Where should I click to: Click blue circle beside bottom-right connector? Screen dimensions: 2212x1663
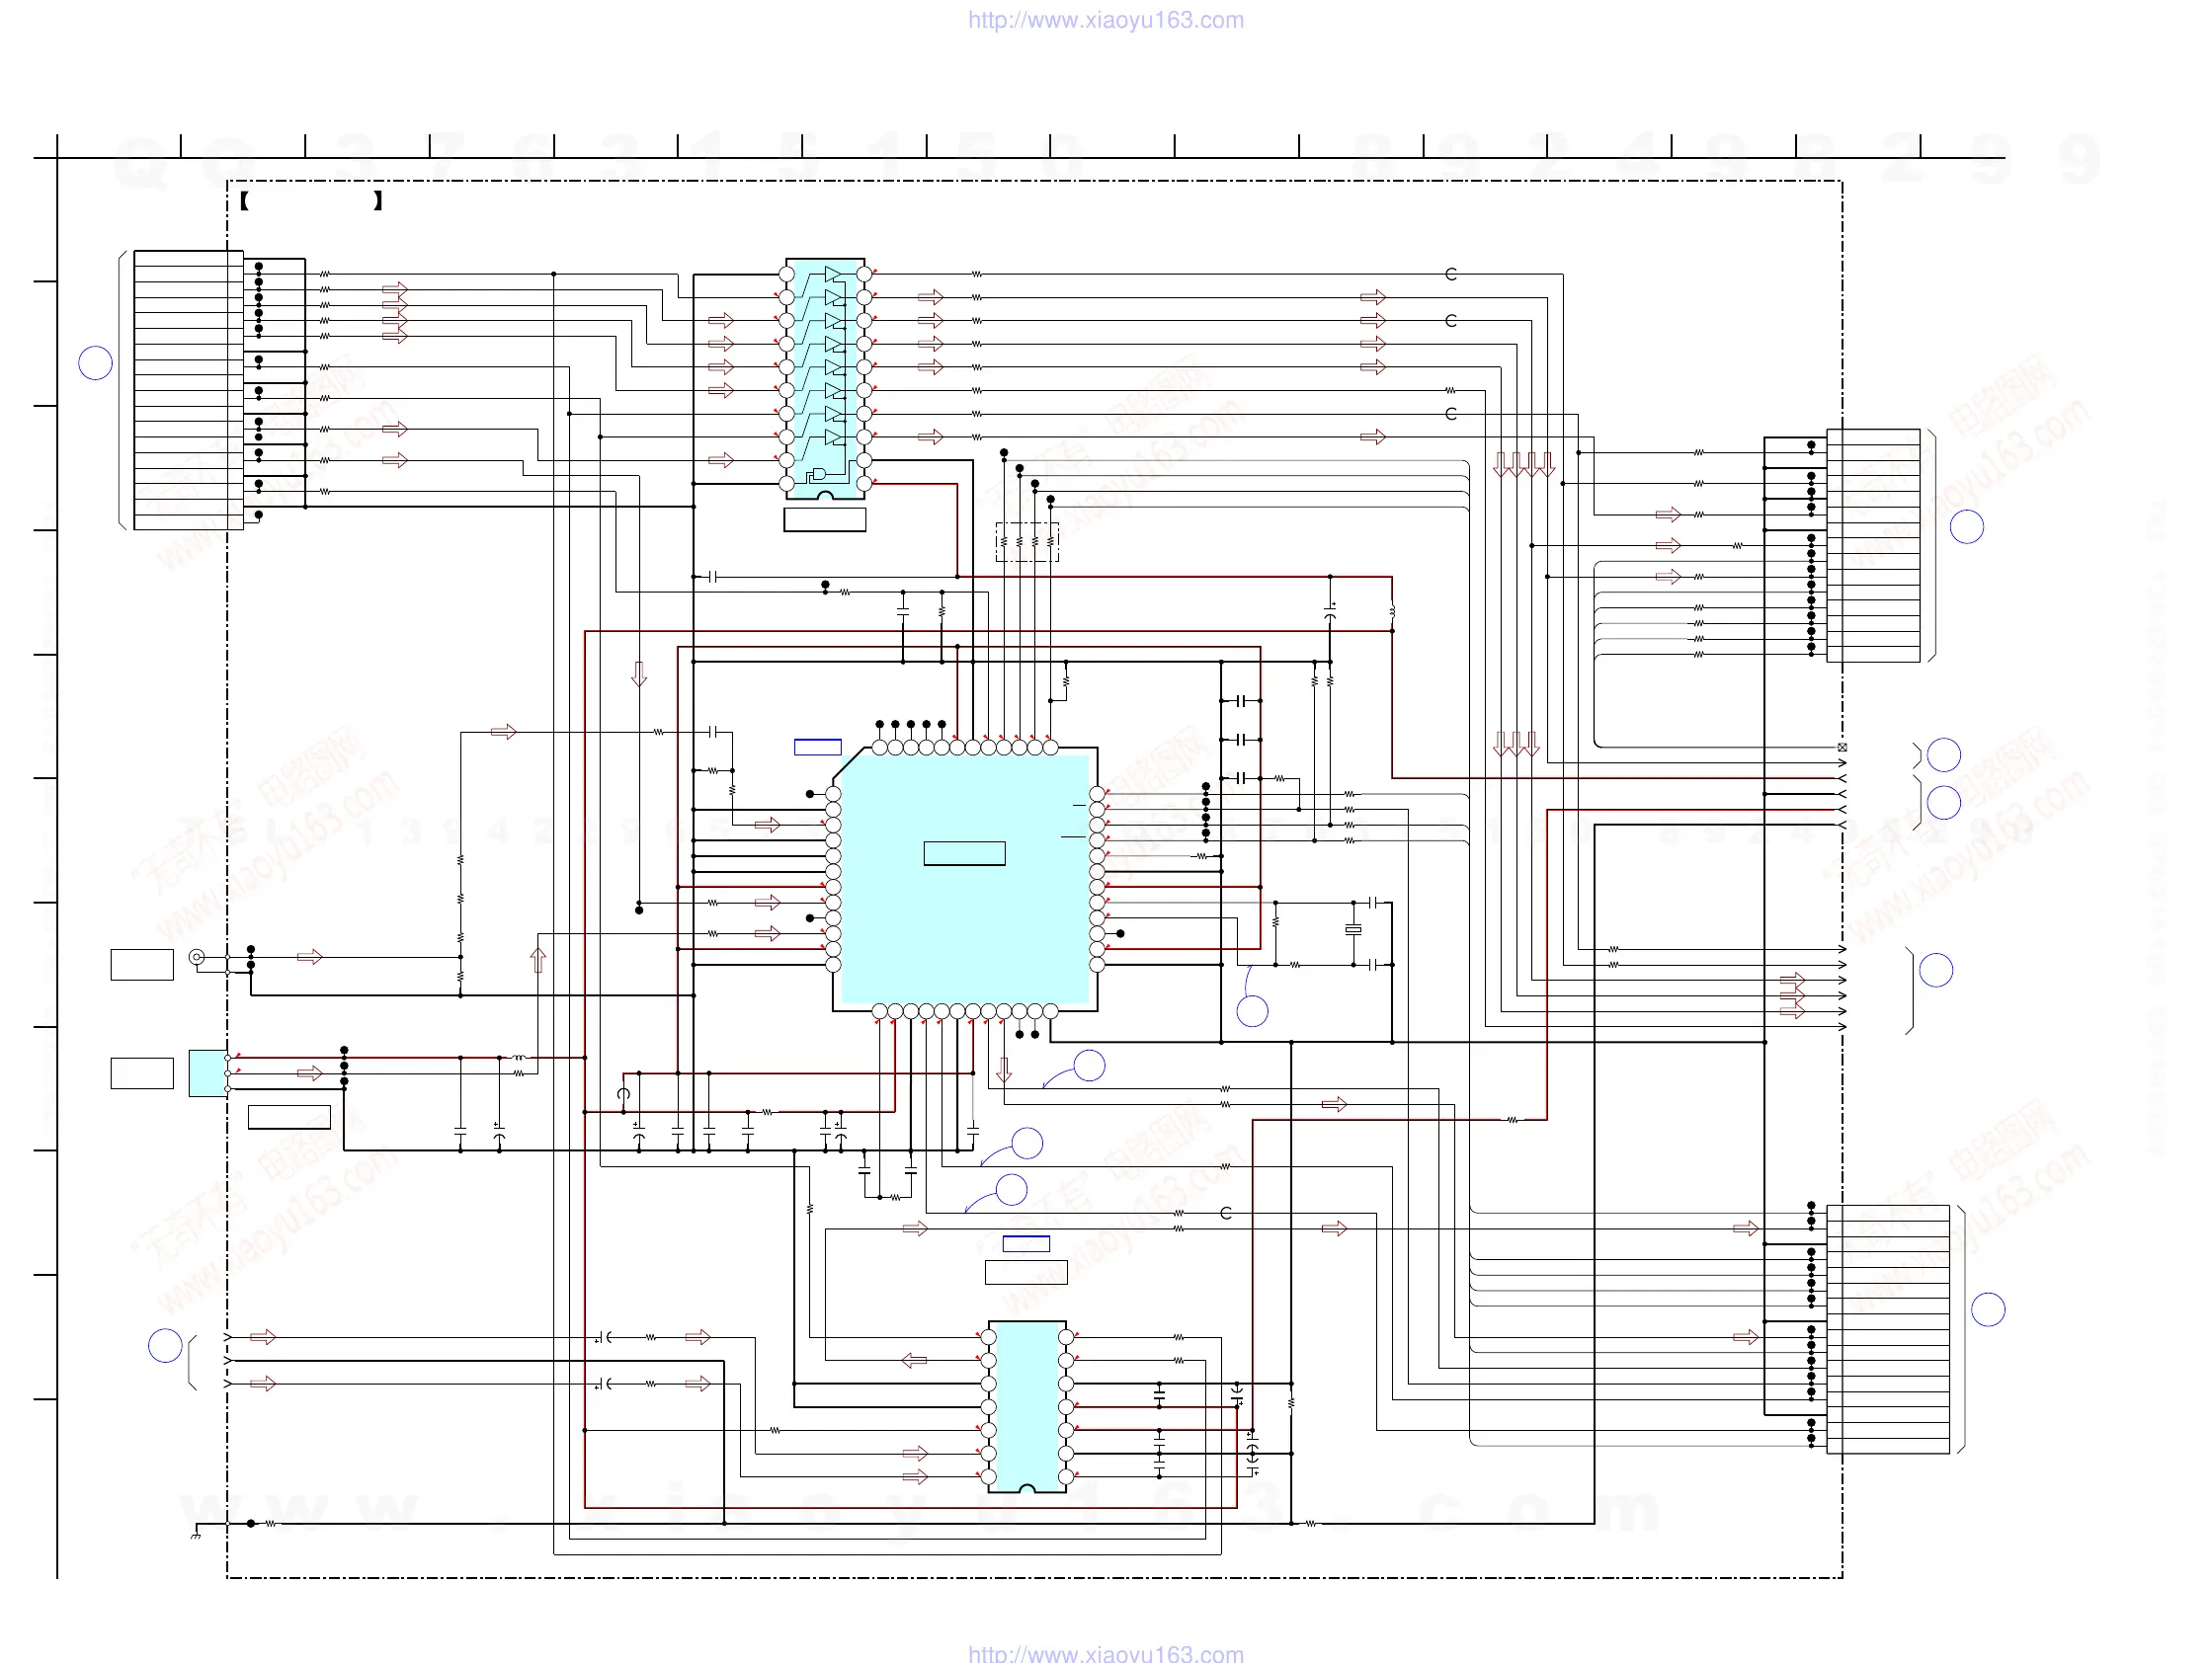pyautogui.click(x=1987, y=1309)
